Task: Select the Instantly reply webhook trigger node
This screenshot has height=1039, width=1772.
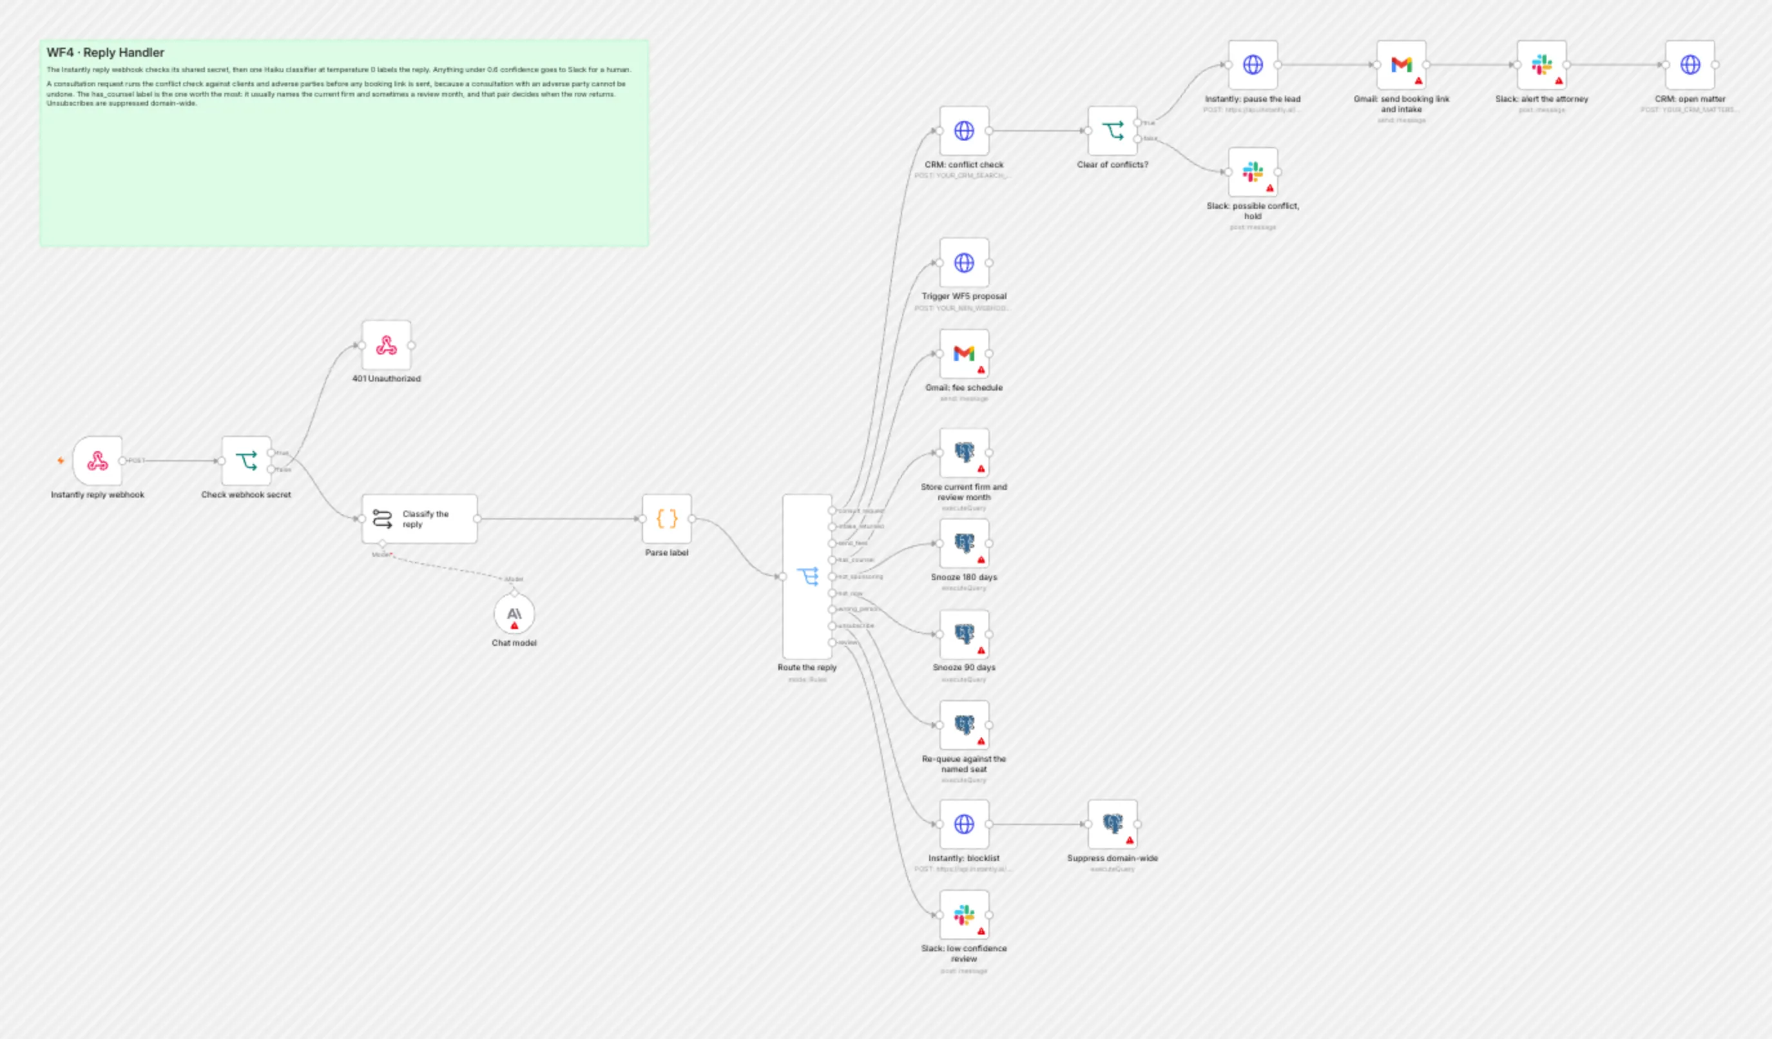Action: click(x=97, y=461)
